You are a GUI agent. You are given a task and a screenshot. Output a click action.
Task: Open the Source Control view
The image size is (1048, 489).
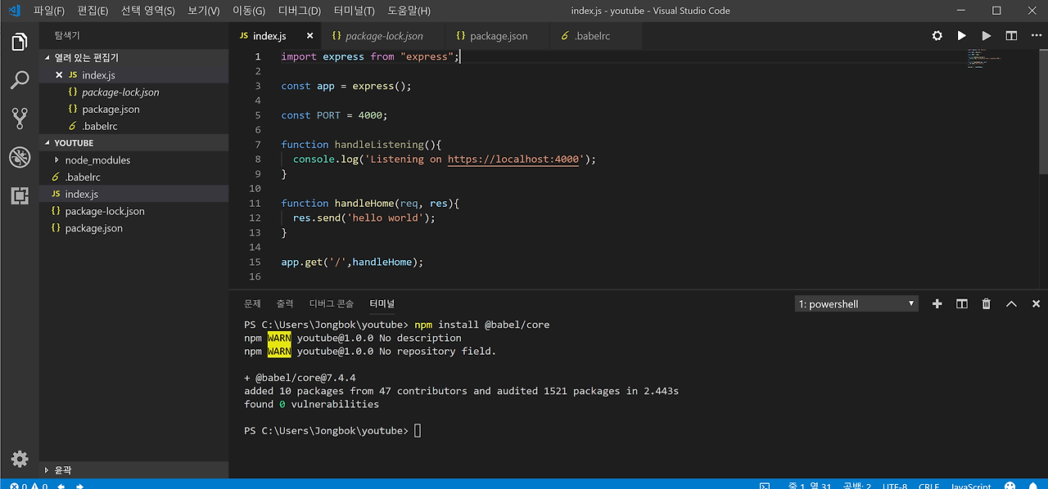click(x=20, y=119)
